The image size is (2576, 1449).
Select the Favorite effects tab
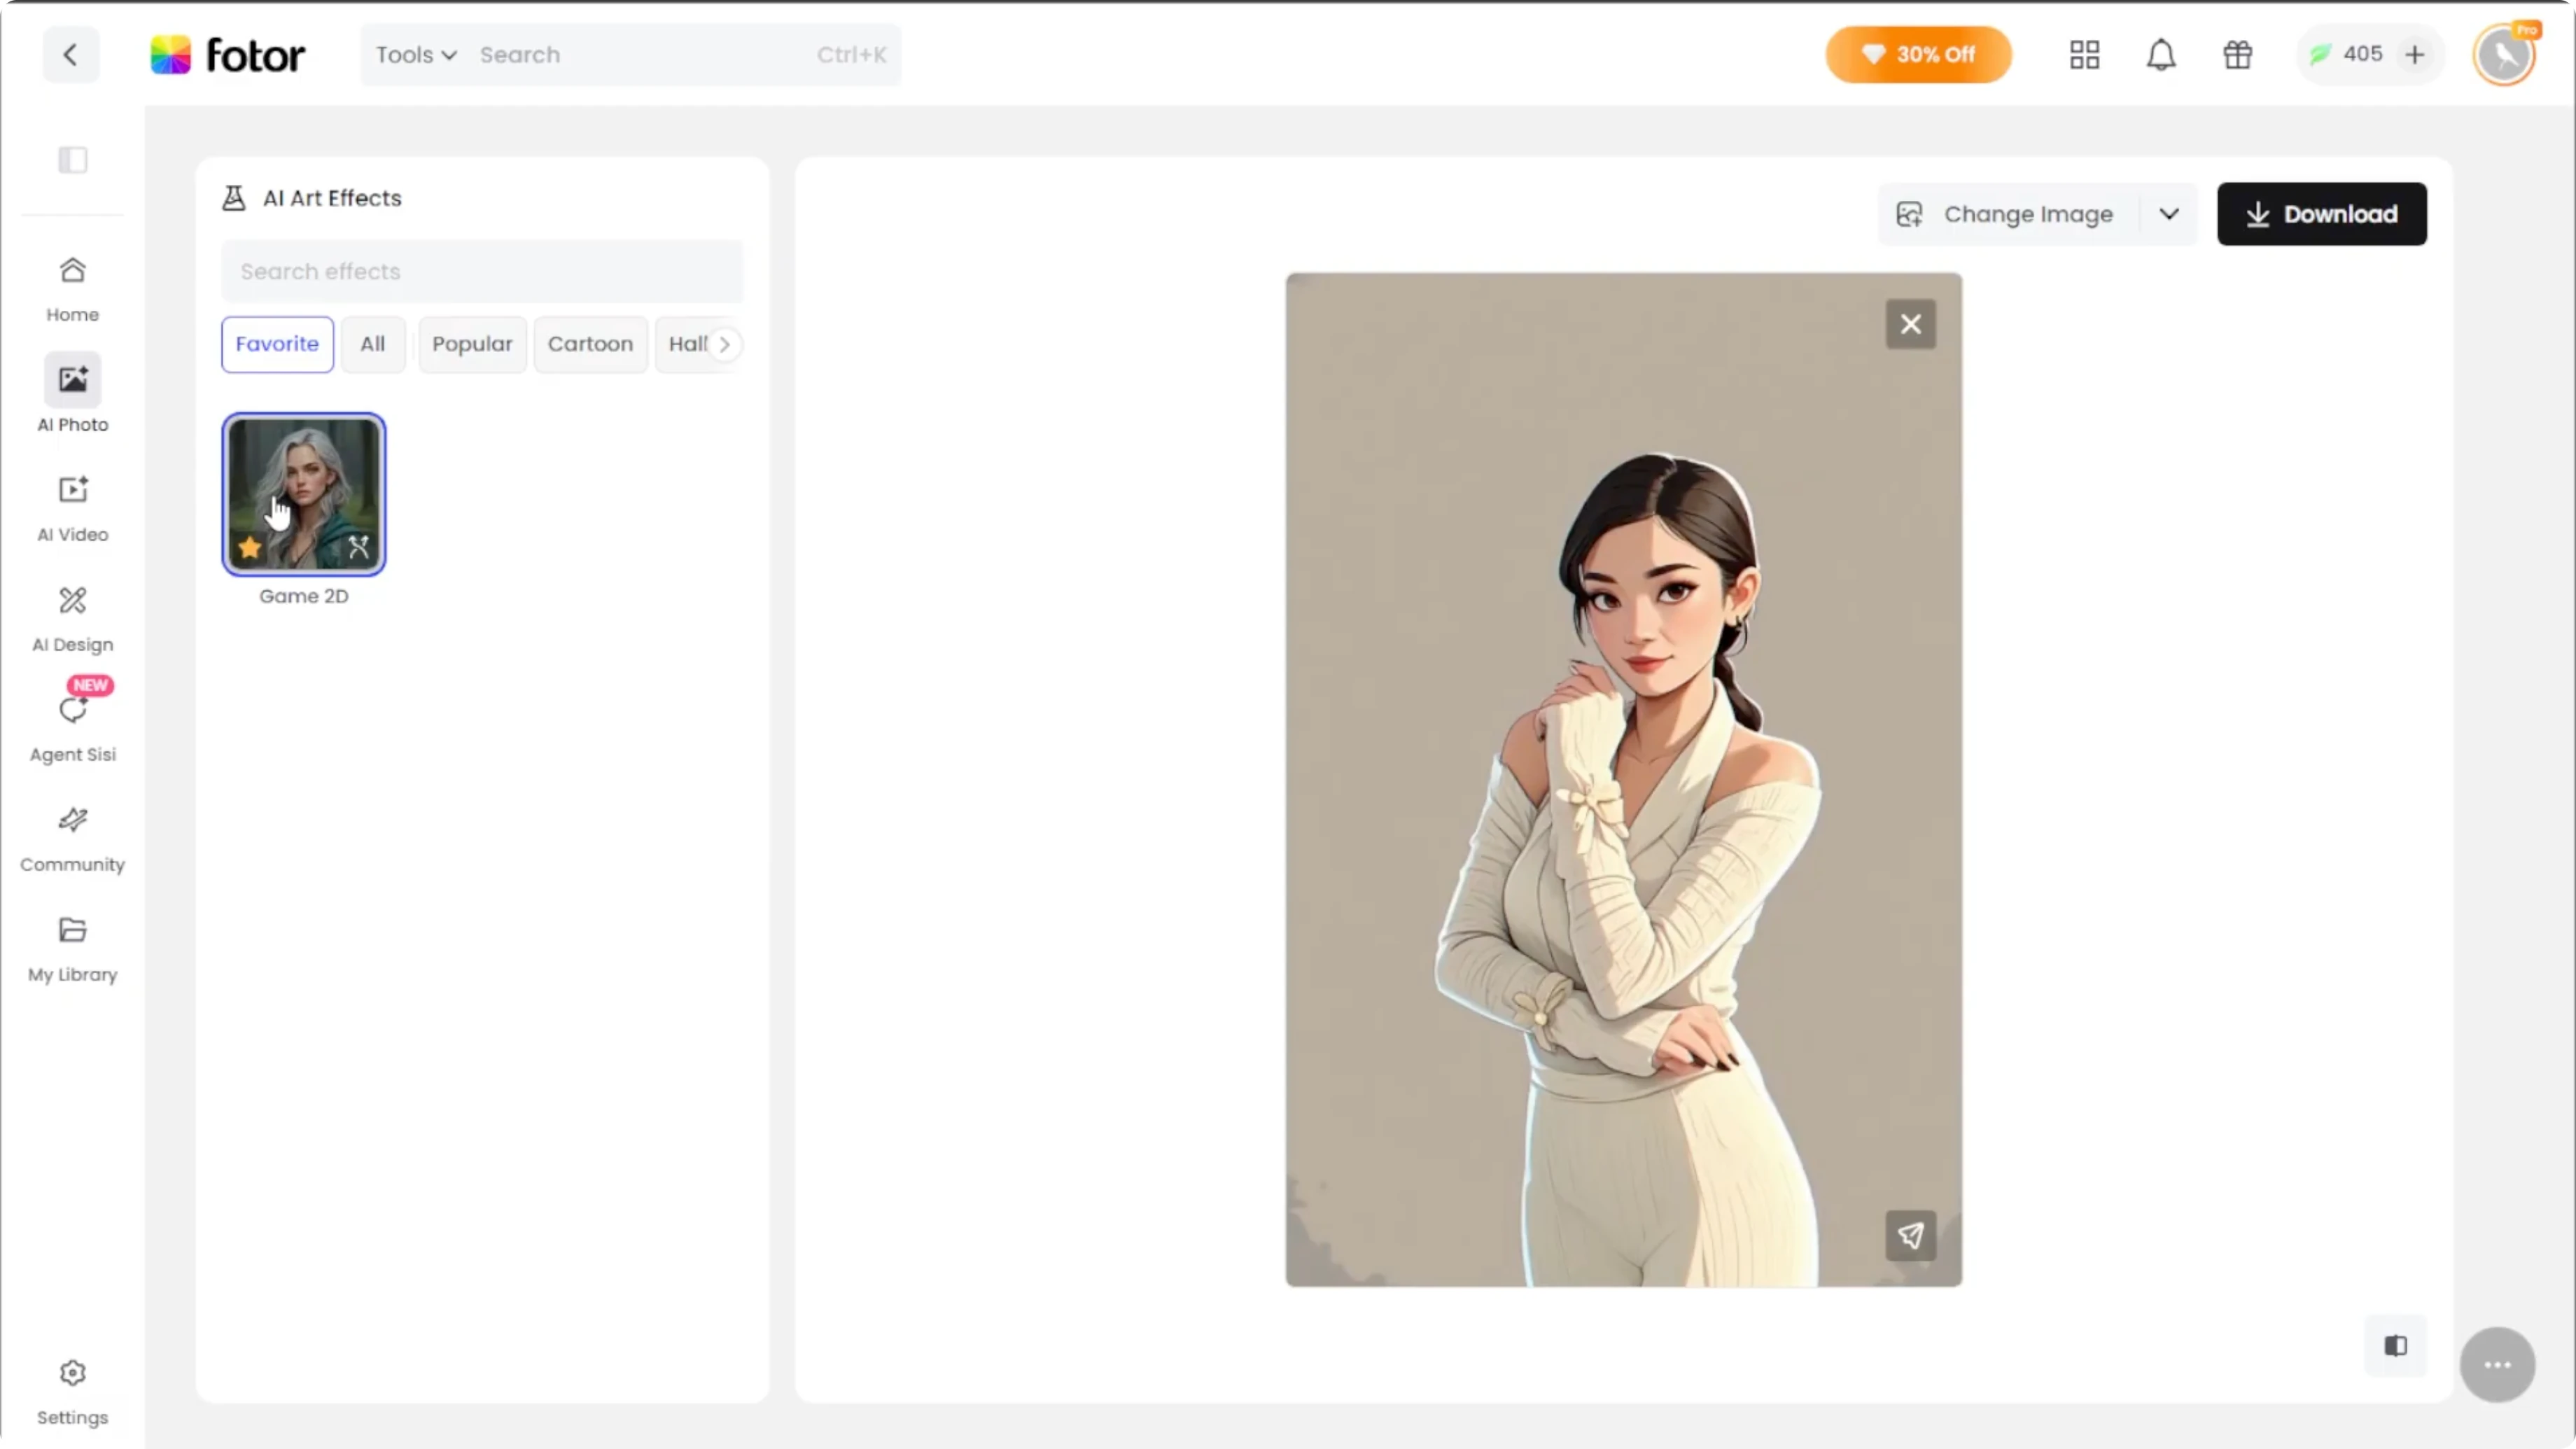[277, 344]
